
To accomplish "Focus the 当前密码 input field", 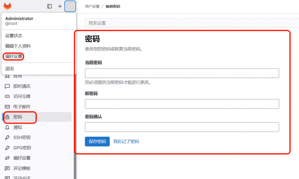I will click(182, 73).
